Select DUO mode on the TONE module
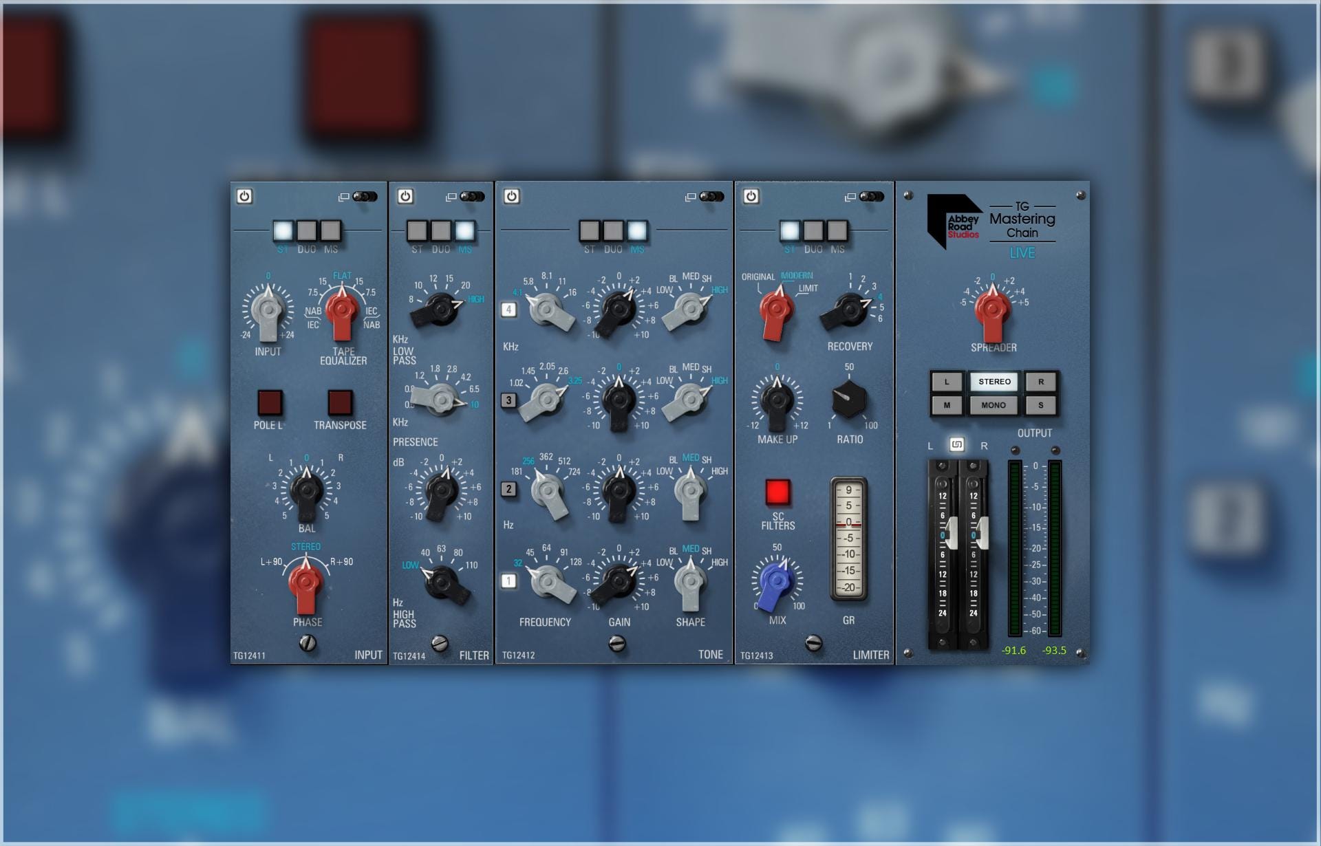Screen dimensions: 1321x846 point(613,231)
